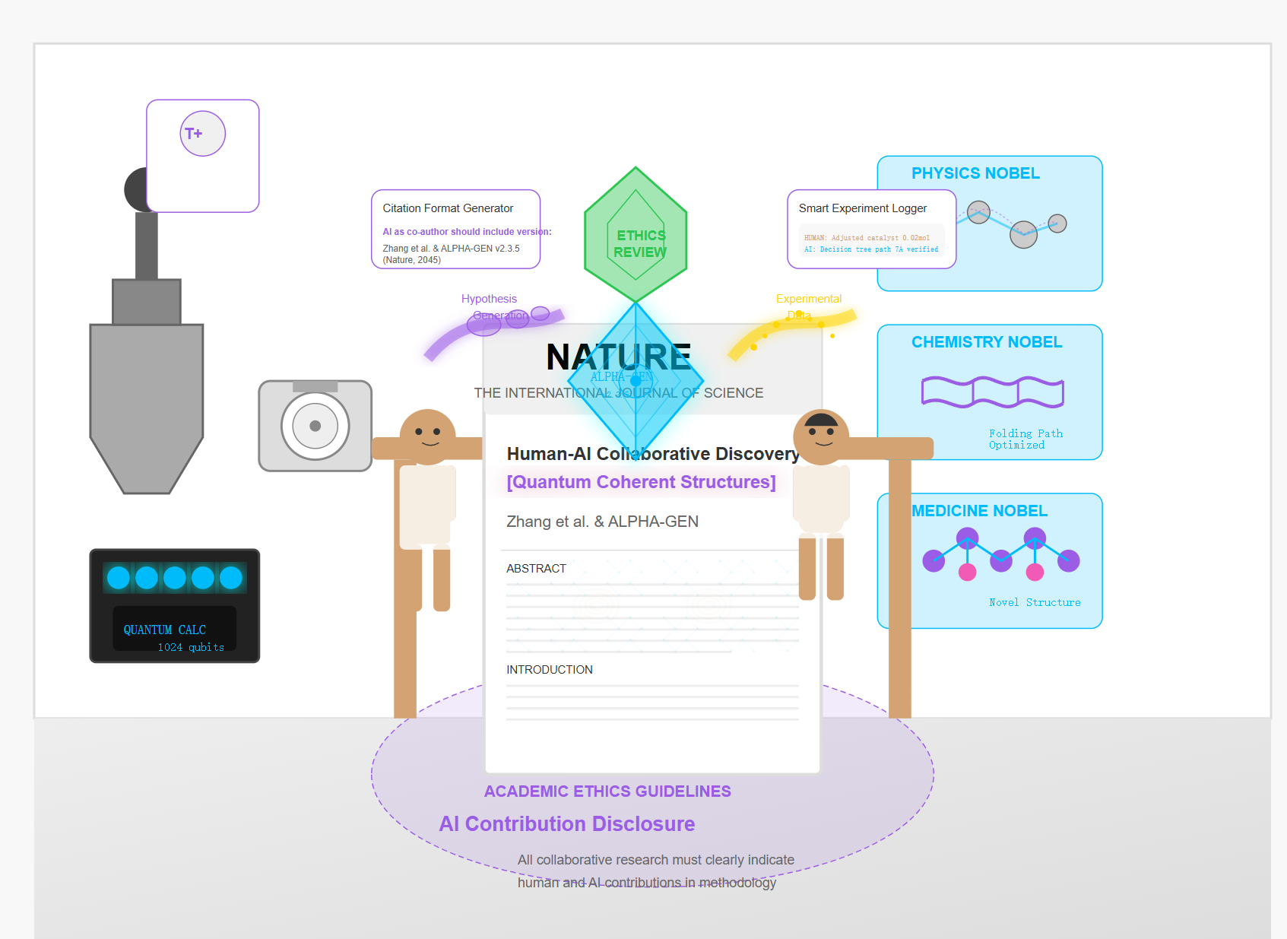
Task: Open the camera device icon
Action: coord(315,426)
